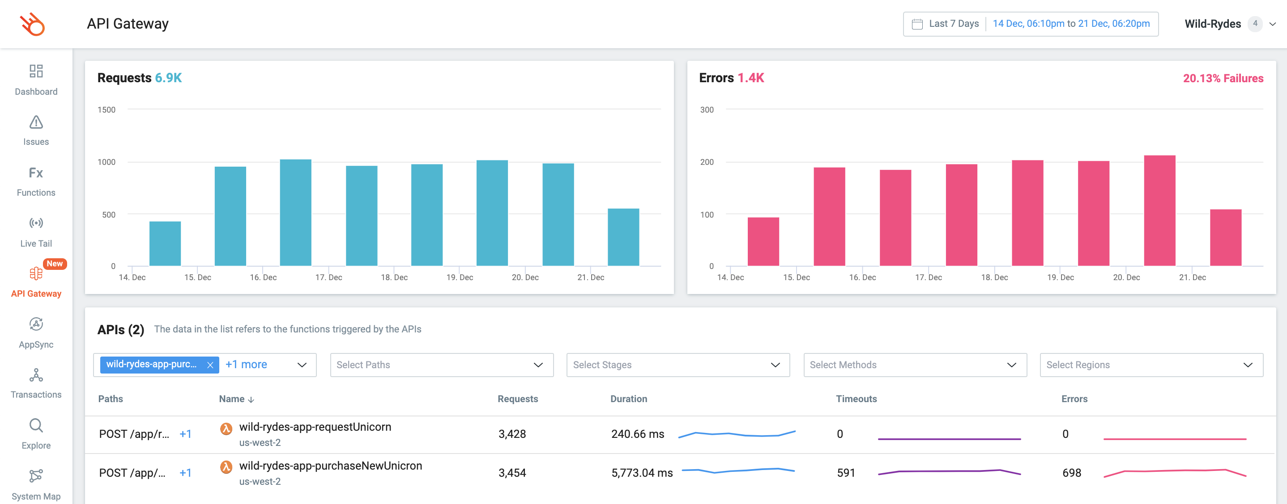The height and width of the screenshot is (504, 1287).
Task: Open the Select Regions dropdown
Action: click(x=1151, y=365)
